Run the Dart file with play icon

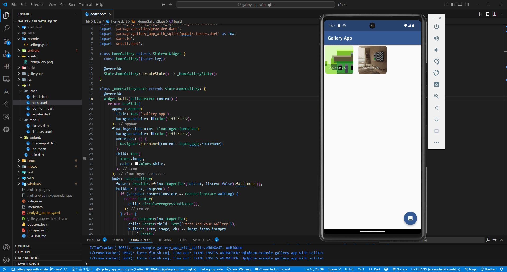(x=480, y=14)
